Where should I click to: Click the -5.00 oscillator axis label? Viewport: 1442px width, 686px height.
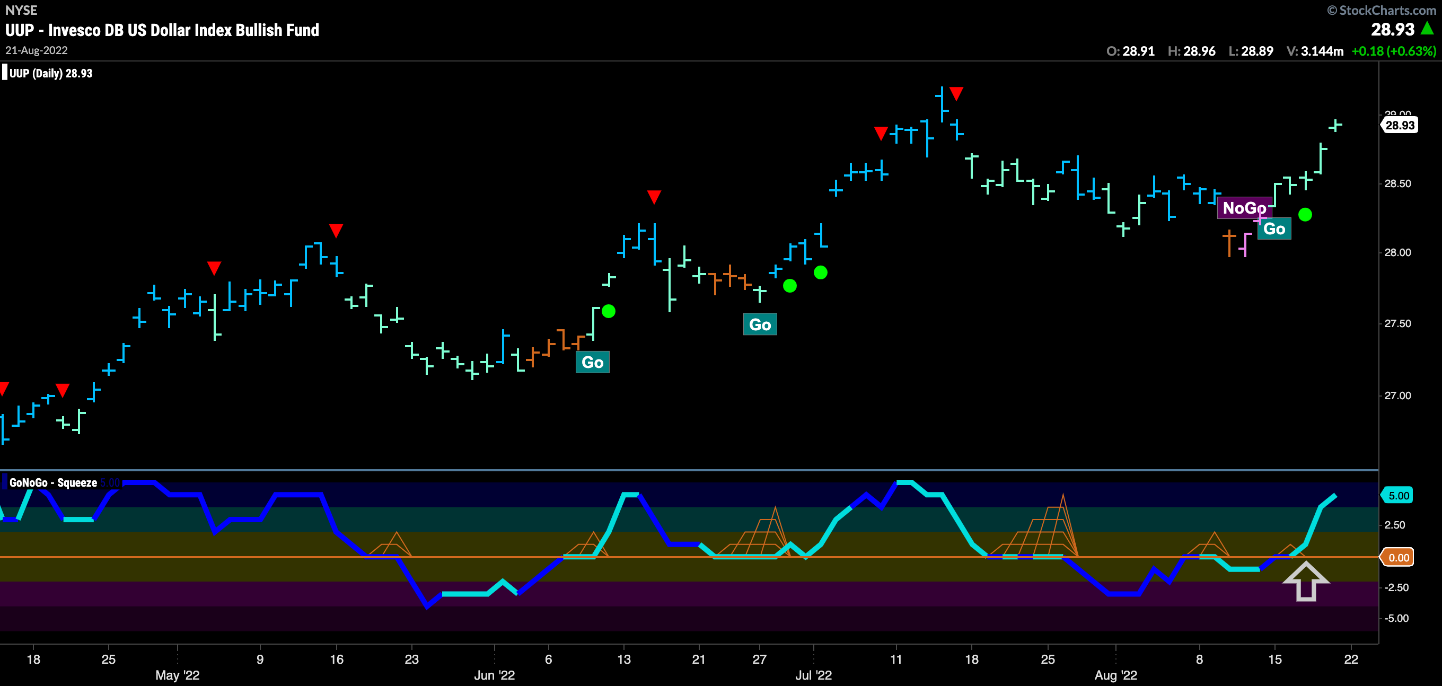(1396, 619)
